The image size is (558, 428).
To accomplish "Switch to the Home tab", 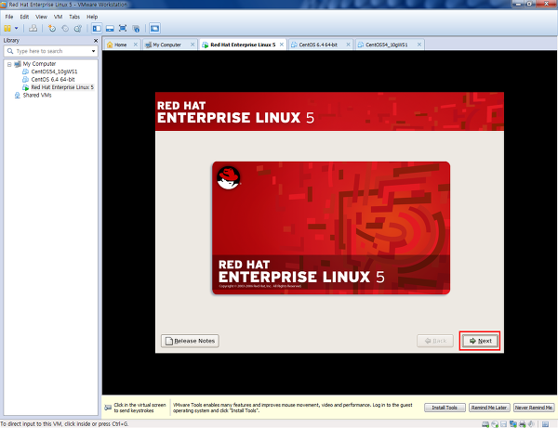I will pos(120,45).
